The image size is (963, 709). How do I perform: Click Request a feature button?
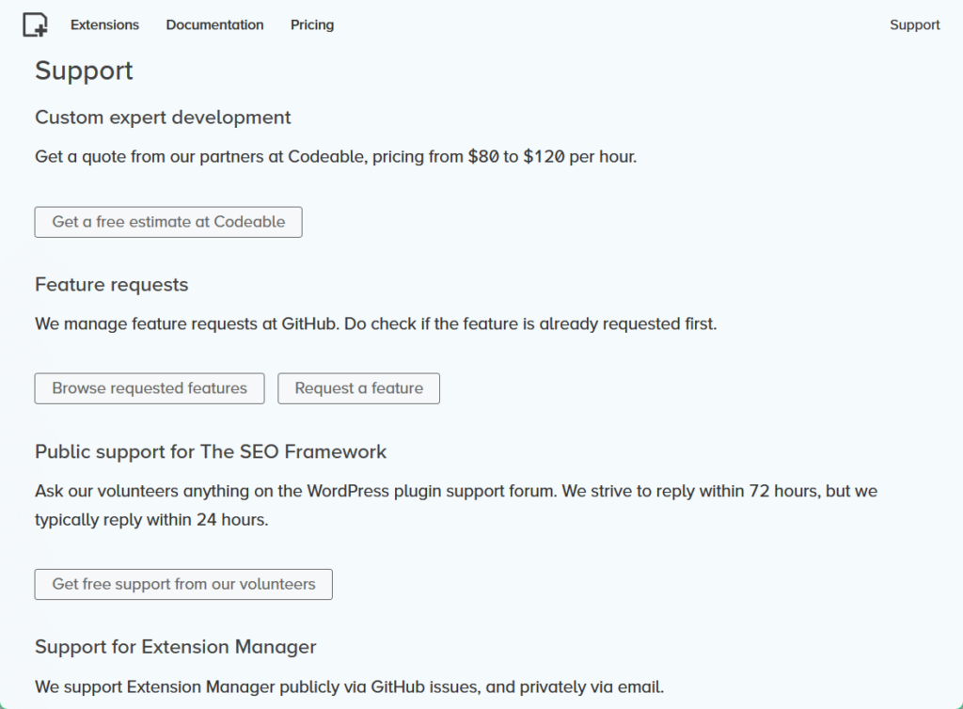click(x=358, y=388)
